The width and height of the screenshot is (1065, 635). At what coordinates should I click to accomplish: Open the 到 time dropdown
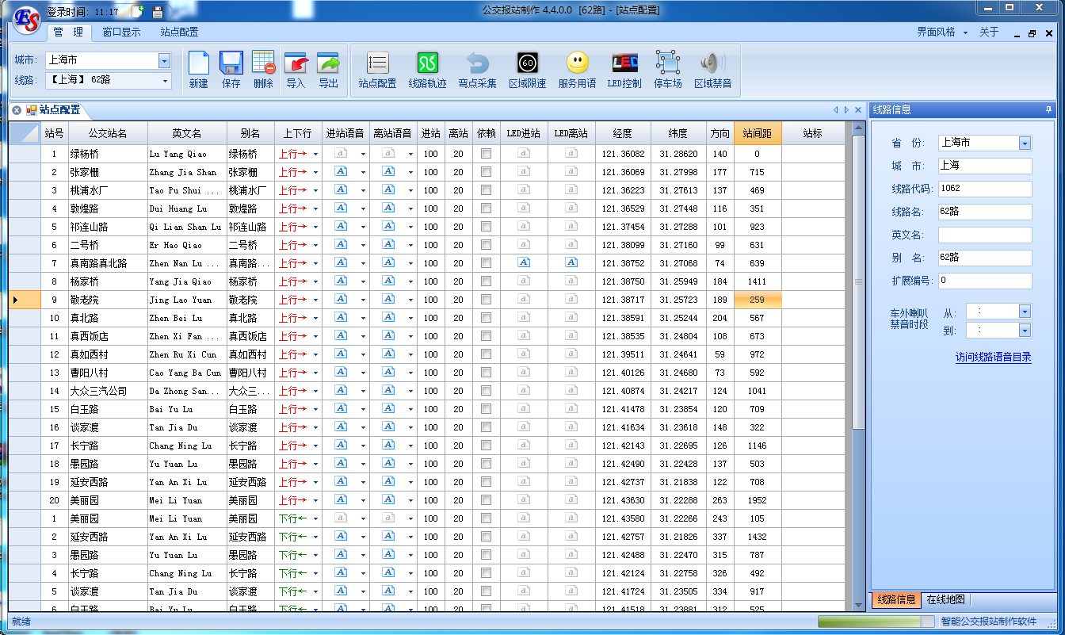(1025, 331)
